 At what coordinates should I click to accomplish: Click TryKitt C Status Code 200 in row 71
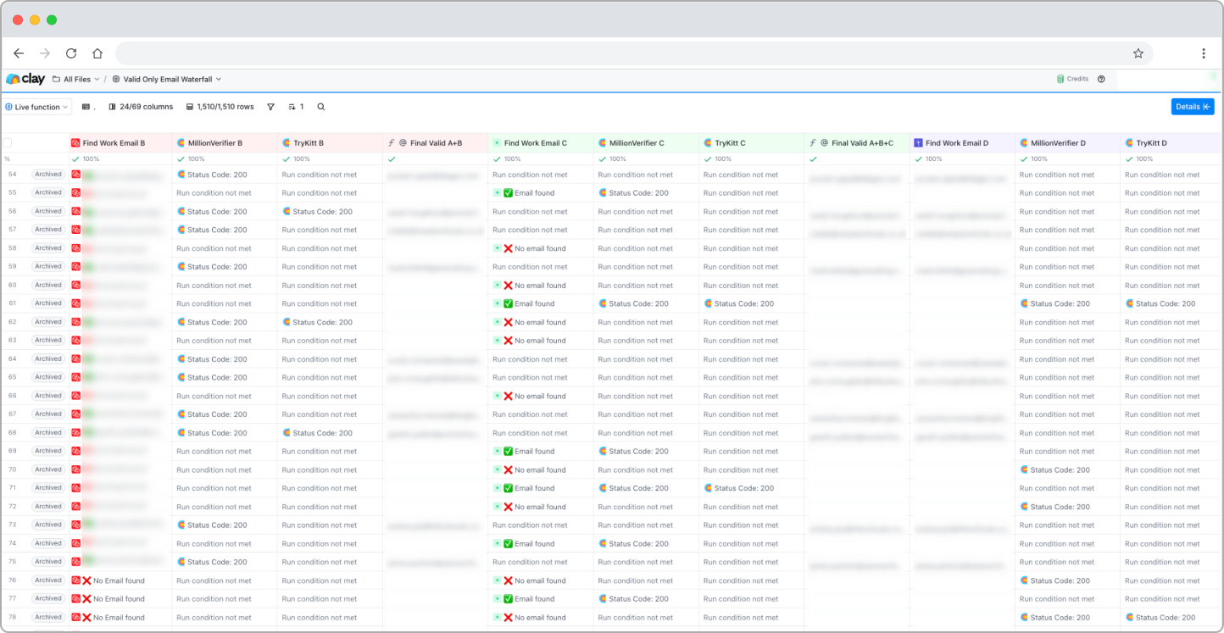pos(738,488)
